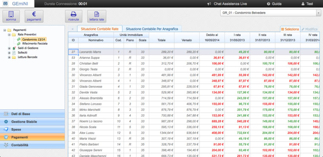Click the Saldi di Gestione dollar icon
The height and width of the screenshot is (157, 323).
tap(14, 48)
